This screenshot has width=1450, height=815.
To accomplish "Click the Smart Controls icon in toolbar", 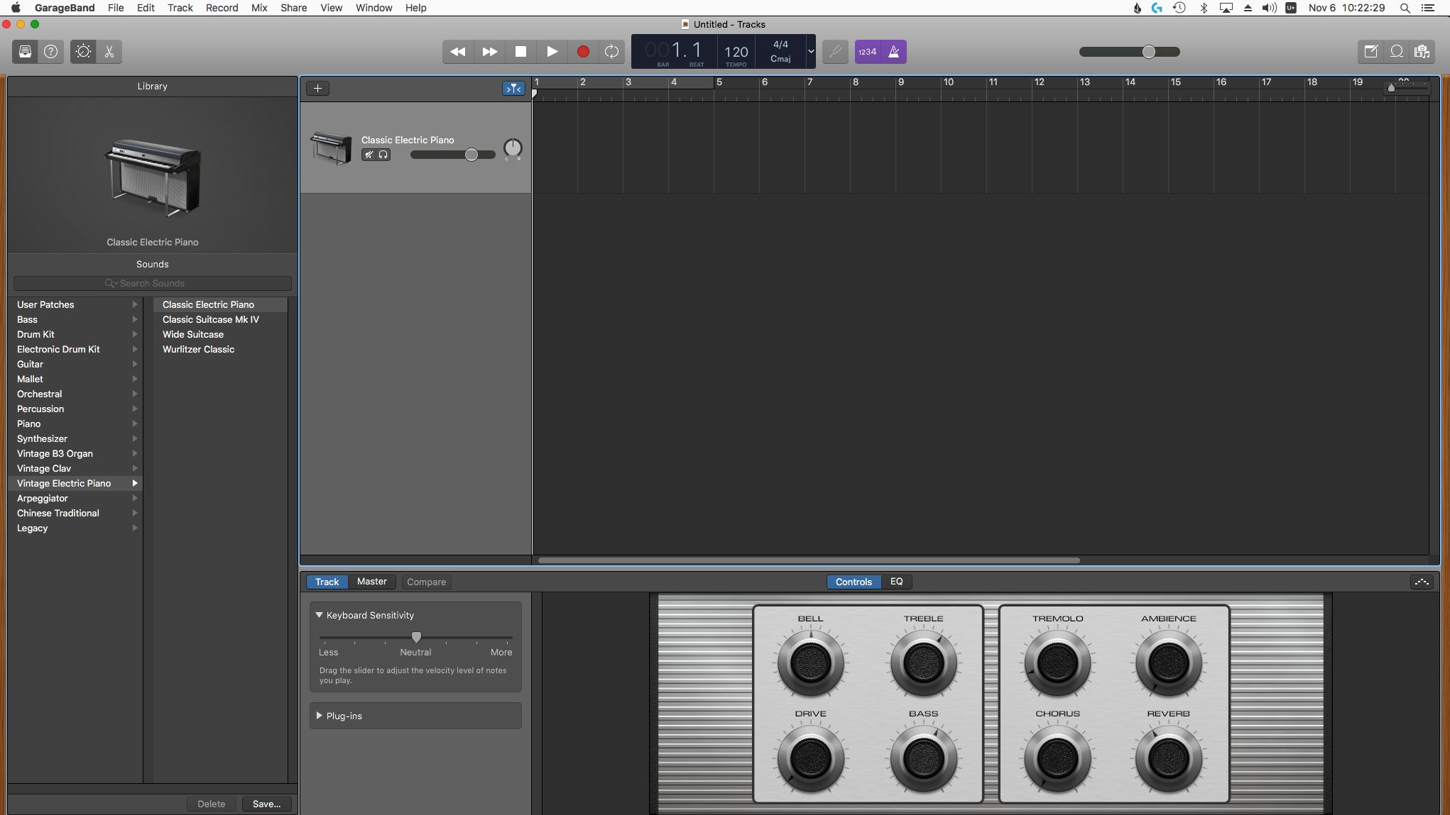I will pyautogui.click(x=82, y=52).
